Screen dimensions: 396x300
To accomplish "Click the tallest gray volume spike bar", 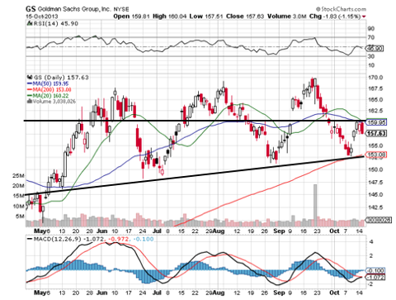I will pos(315,205).
